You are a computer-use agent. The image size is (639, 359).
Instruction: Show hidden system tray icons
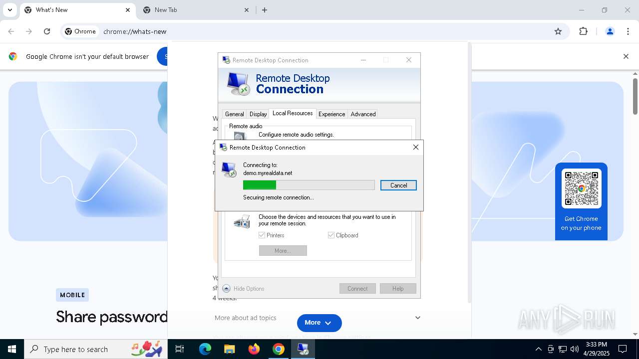click(538, 349)
